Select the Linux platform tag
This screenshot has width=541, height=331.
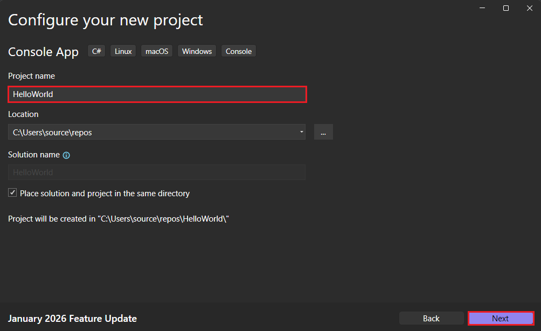click(x=123, y=51)
